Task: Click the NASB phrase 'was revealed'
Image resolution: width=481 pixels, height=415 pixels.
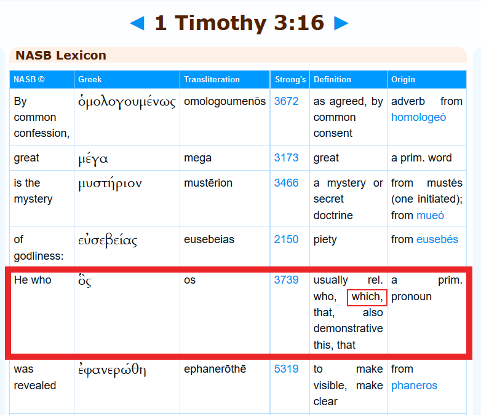Action: click(x=35, y=377)
